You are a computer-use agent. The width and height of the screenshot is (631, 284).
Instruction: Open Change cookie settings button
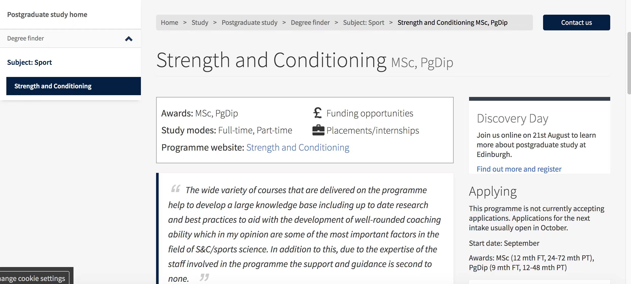33,278
